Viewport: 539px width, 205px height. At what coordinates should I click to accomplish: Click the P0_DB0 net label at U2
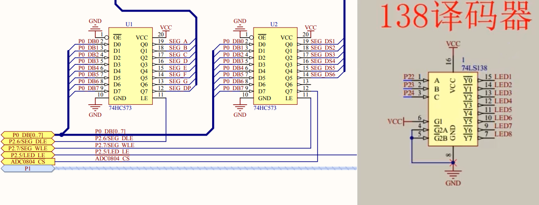tap(233, 41)
